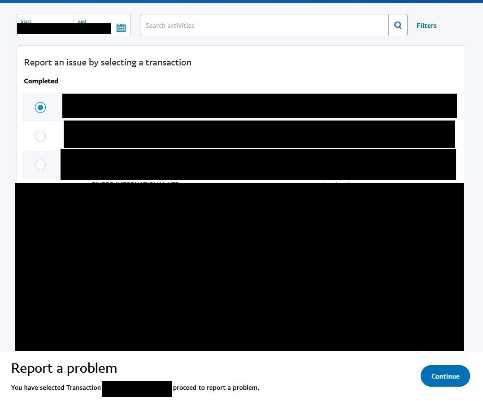Focus the Search activities field
Screen dimensions: 483x401
264,25
